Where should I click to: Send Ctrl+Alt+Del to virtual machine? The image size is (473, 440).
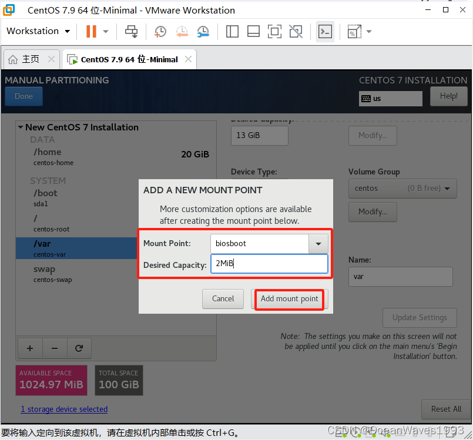pyautogui.click(x=131, y=31)
